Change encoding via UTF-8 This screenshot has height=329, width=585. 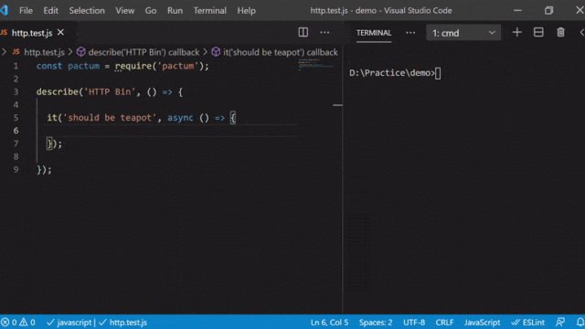click(x=414, y=323)
